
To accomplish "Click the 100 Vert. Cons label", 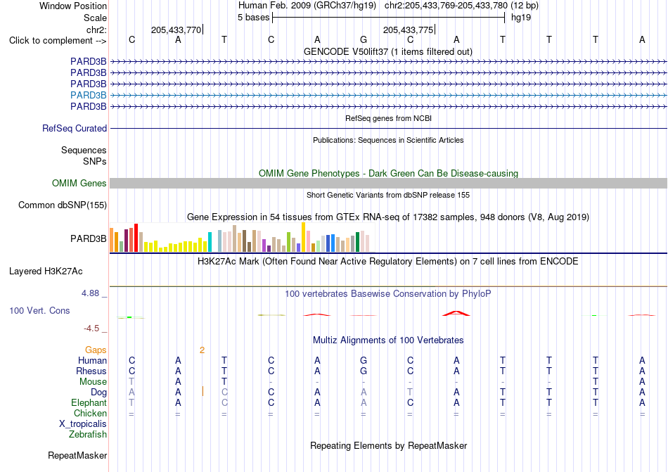I will pos(39,310).
